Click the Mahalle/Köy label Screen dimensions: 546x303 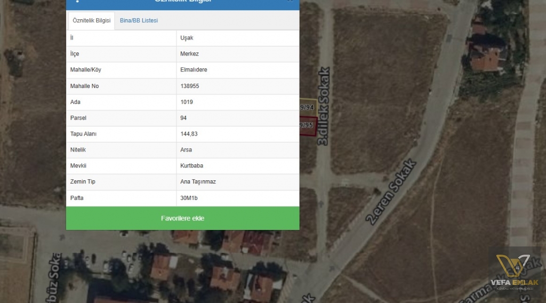86,70
